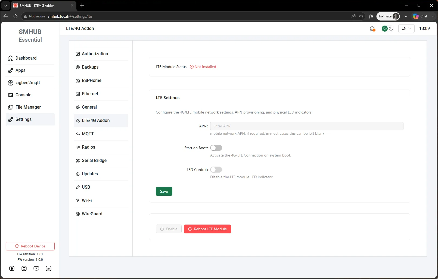Viewport: 438px width, 279px height.
Task: Click the 18:09 clock text
Action: click(x=424, y=29)
